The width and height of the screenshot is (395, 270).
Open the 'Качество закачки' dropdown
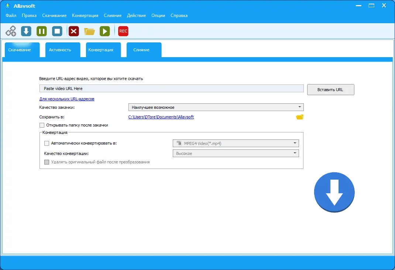click(x=300, y=107)
